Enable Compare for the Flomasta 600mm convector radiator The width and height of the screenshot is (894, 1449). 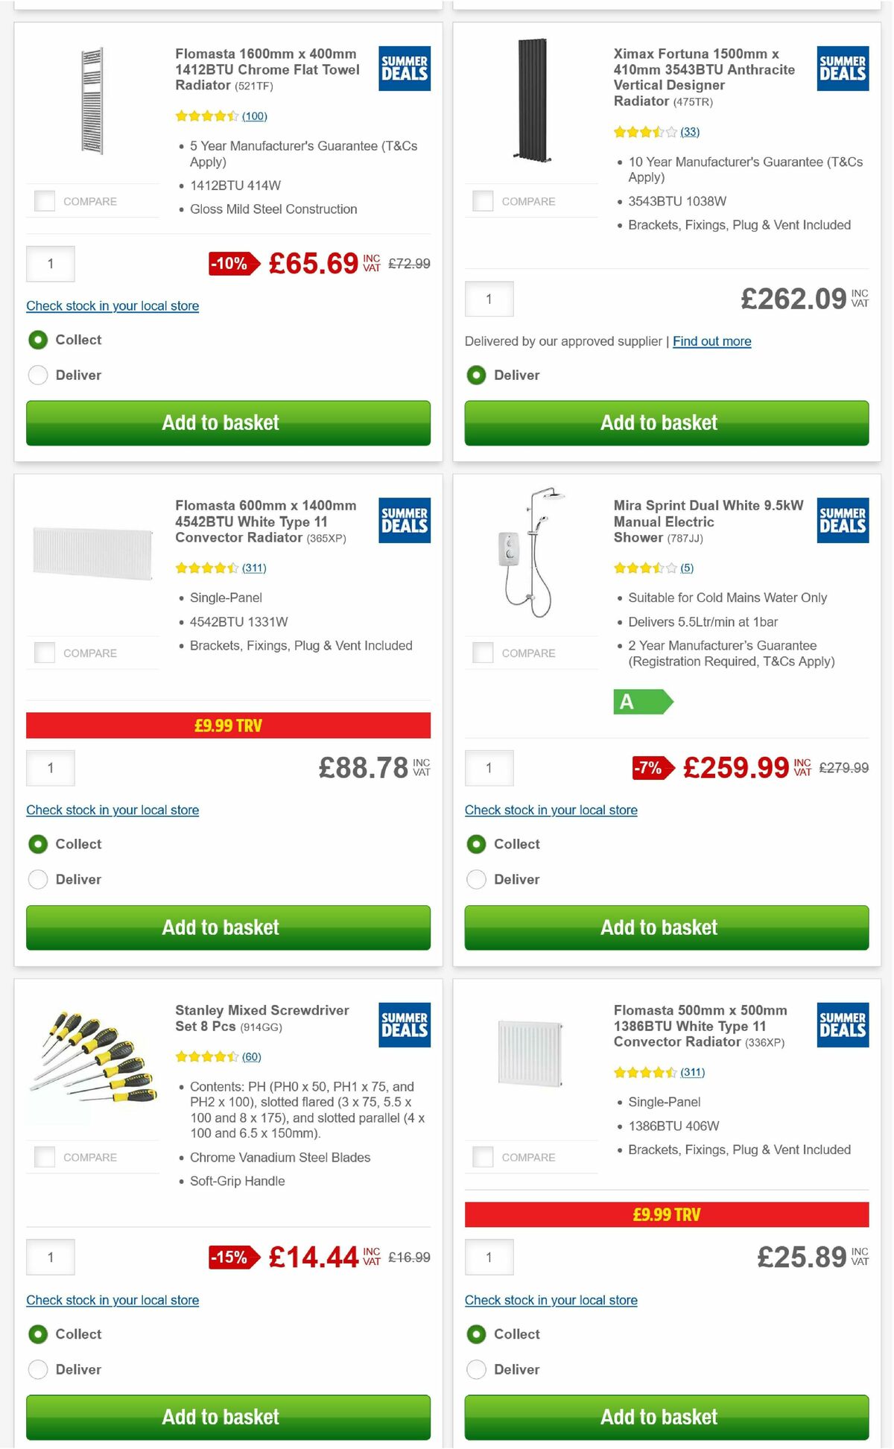coord(43,653)
